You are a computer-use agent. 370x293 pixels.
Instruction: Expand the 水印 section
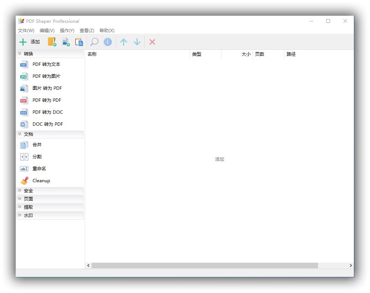(50, 216)
